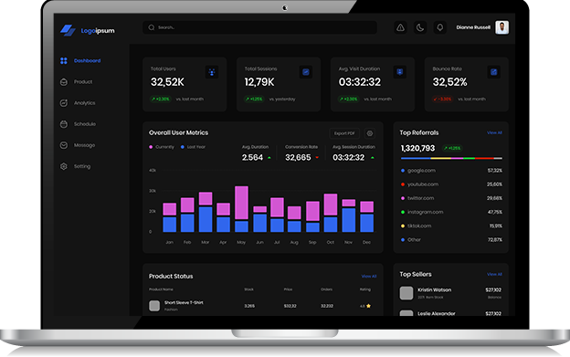Click the rating star in product row
The width and height of the screenshot is (570, 357).
pos(369,306)
